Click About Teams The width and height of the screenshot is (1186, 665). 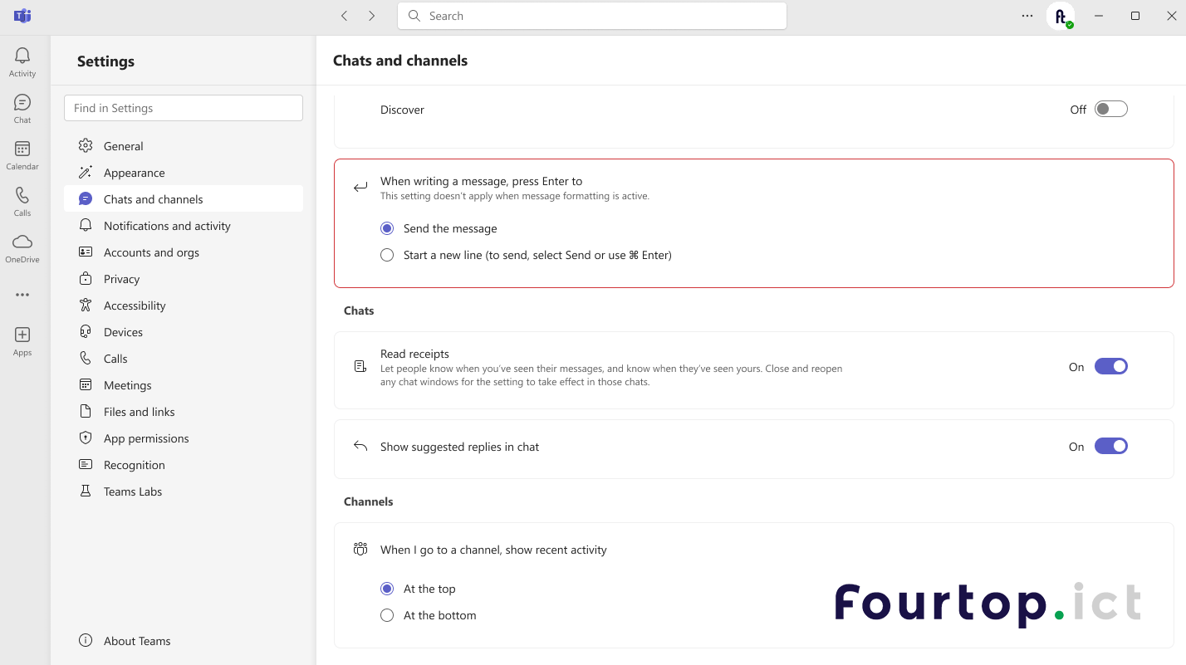(136, 640)
